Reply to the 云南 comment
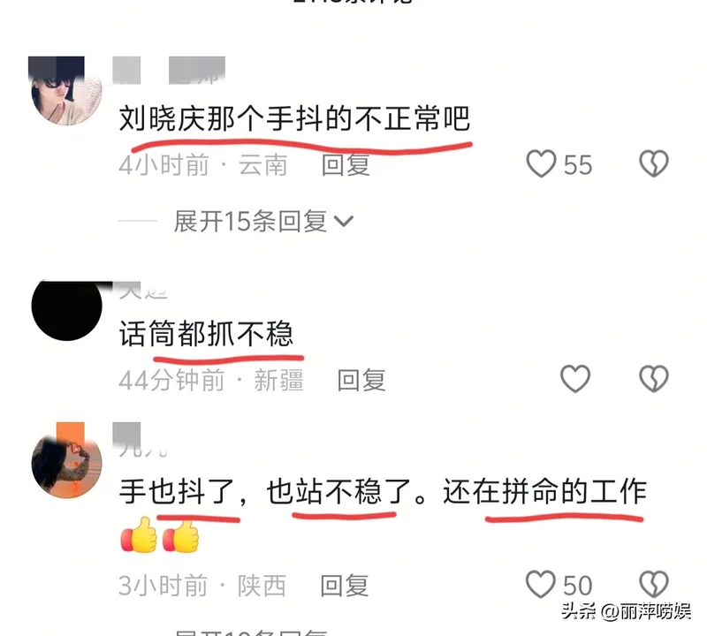Screen dimensions: 707x636 click(346, 164)
